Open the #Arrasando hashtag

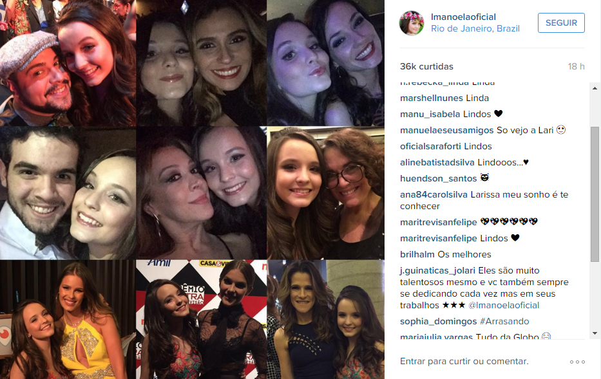[x=504, y=321]
